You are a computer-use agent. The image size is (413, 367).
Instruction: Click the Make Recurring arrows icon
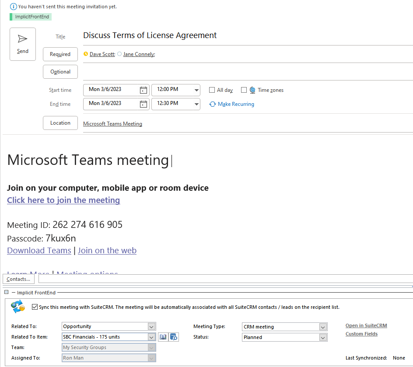pyautogui.click(x=213, y=104)
